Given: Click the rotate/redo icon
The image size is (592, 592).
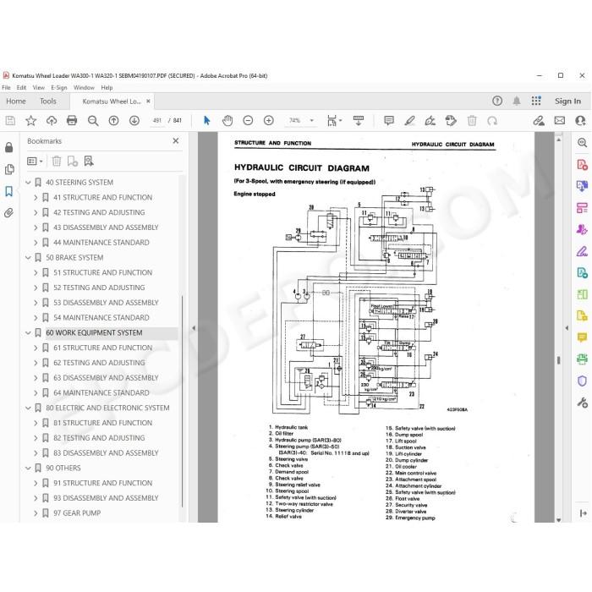Looking at the screenshot, I should pyautogui.click(x=492, y=121).
